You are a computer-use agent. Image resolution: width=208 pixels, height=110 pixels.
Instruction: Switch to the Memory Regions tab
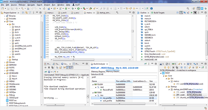point(98,72)
